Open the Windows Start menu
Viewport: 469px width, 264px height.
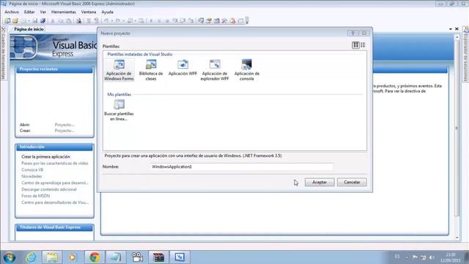9,257
